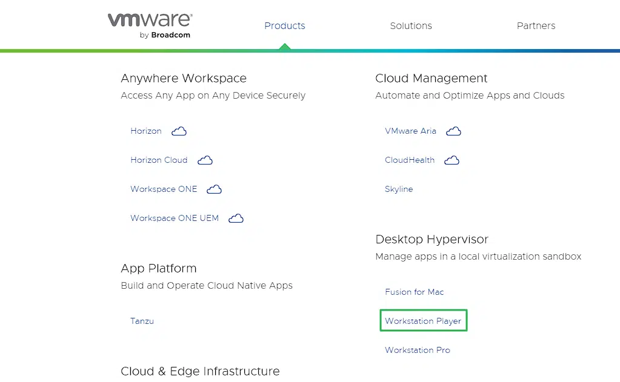Click the cloud icon beside Horizon Cloud

tap(205, 160)
